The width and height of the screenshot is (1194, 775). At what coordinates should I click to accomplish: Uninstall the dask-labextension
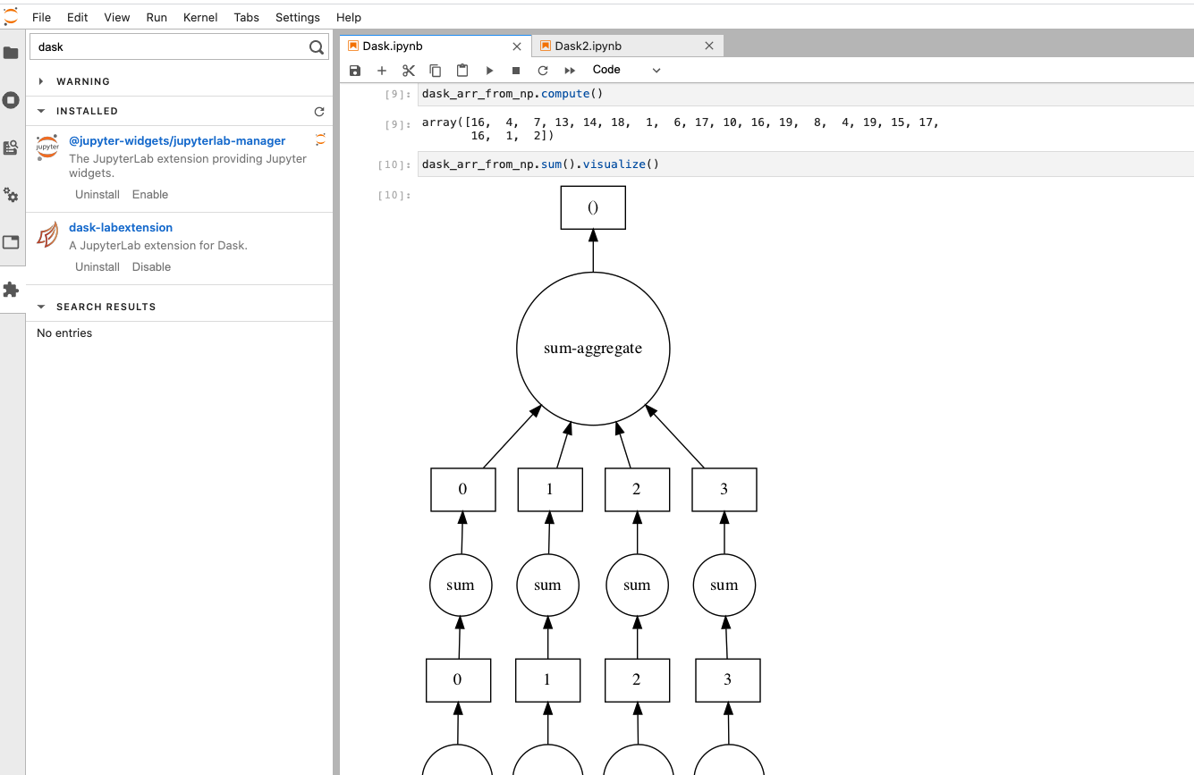click(x=97, y=266)
